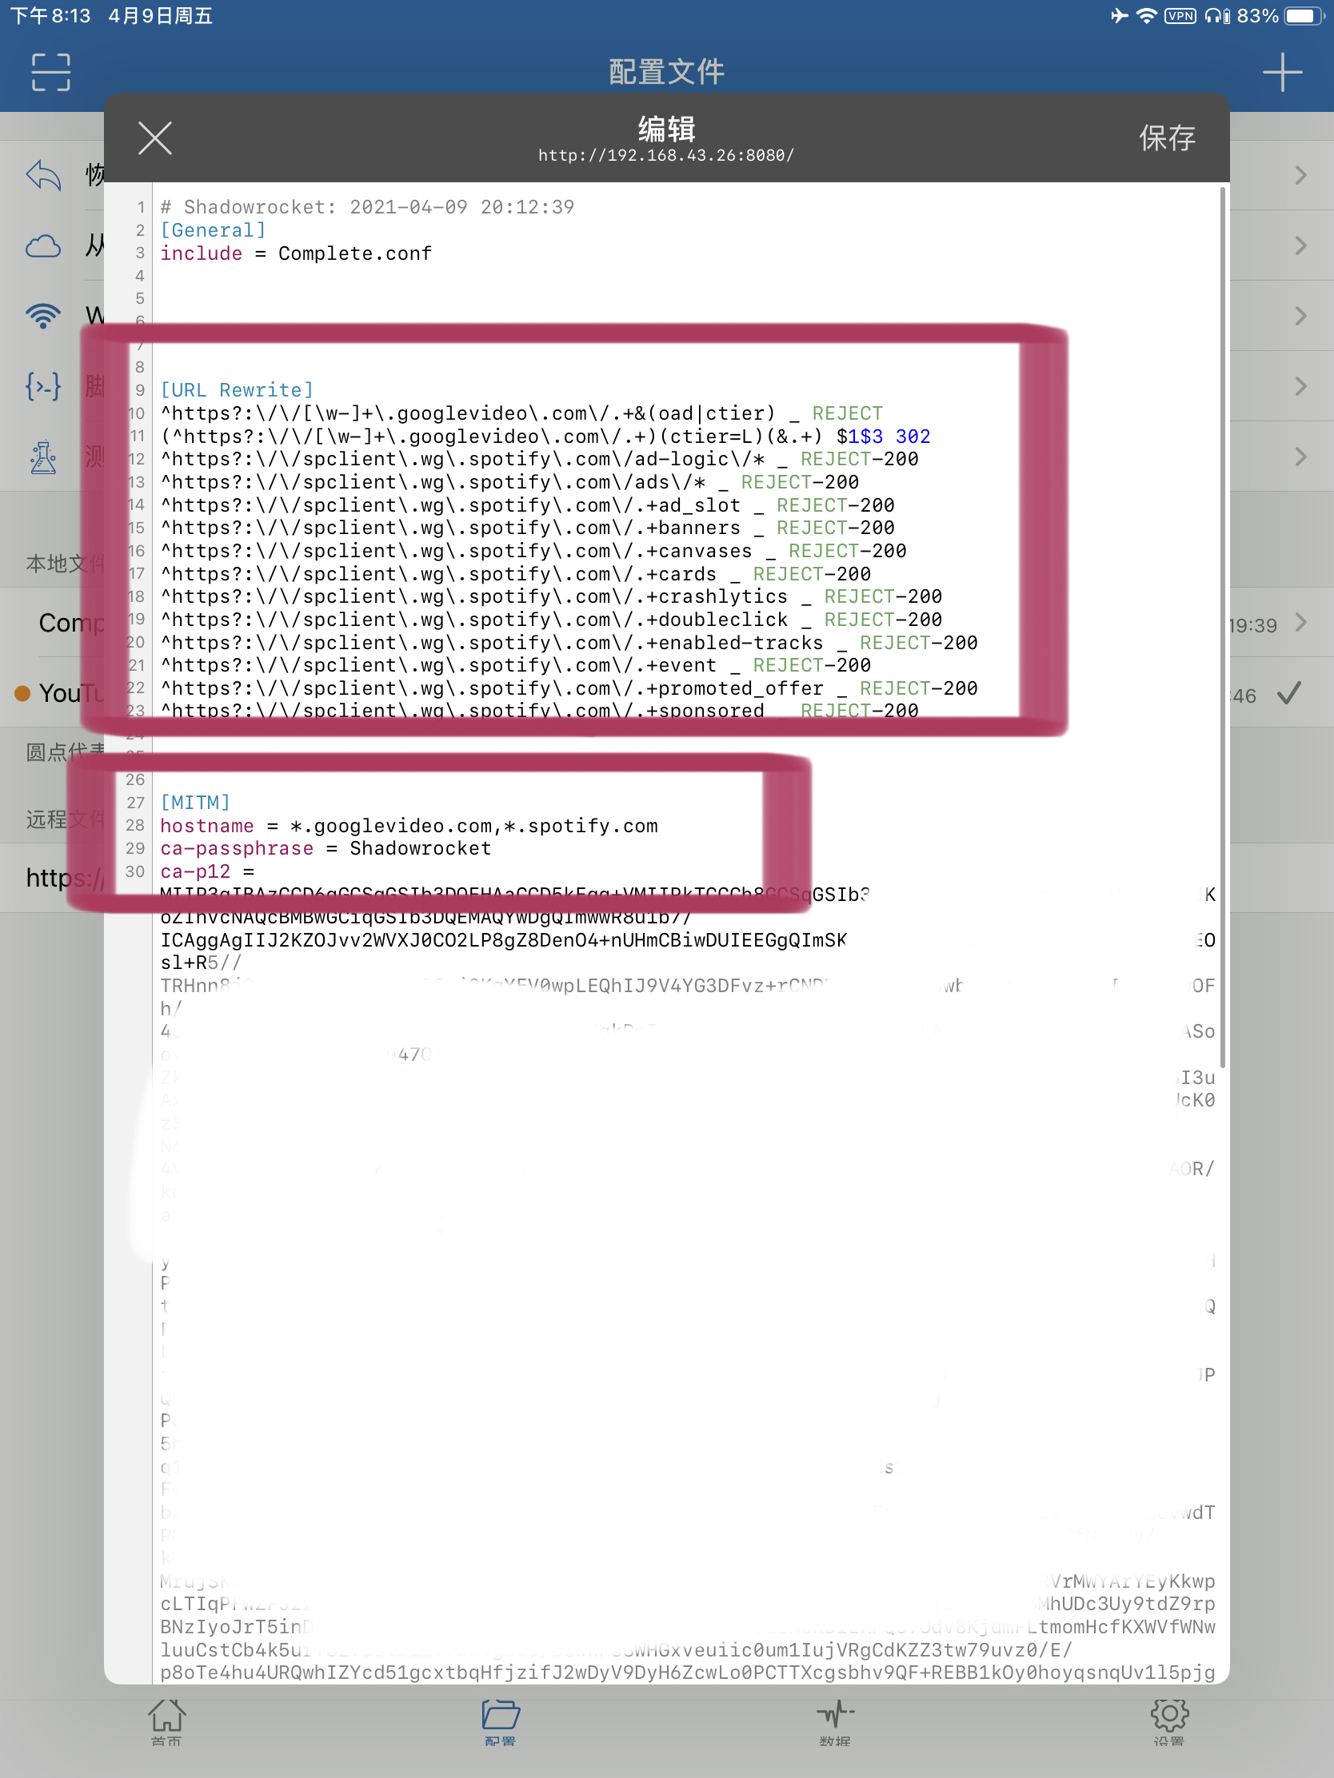Image resolution: width=1334 pixels, height=1778 pixels.
Task: Expand the cloud row chevron
Action: coord(1300,246)
